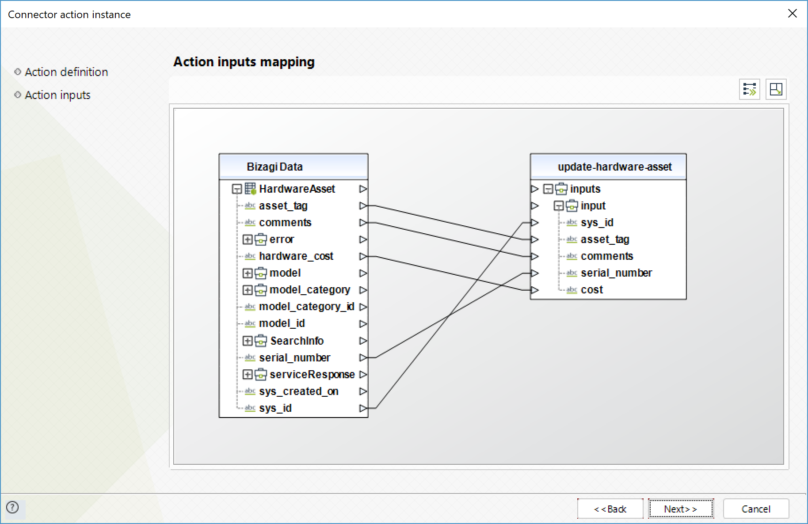The width and height of the screenshot is (808, 524).
Task: Select the model_id attribute label
Action: coord(282,323)
